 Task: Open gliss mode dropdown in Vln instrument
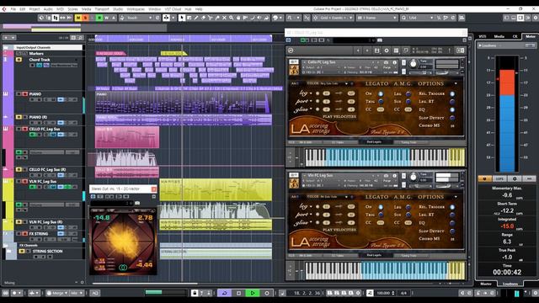pos(311,223)
